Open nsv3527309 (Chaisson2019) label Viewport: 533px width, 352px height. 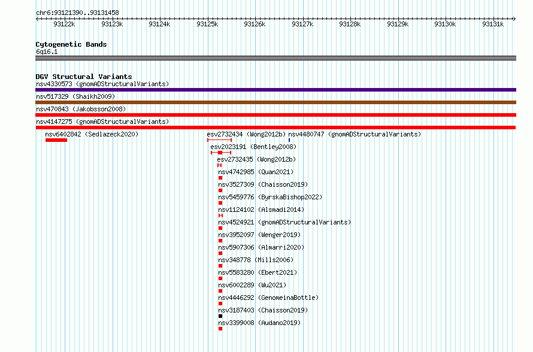click(263, 184)
